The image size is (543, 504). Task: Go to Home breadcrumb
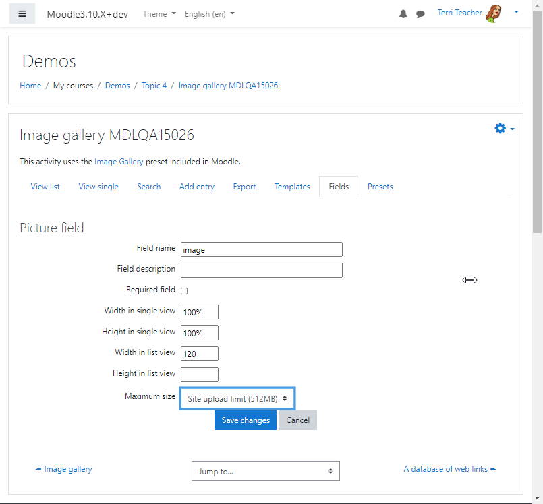30,86
